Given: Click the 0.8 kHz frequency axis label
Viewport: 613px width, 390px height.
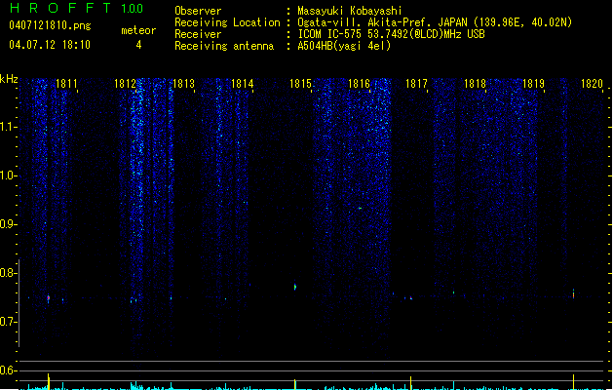Looking at the screenshot, I should click(8, 273).
